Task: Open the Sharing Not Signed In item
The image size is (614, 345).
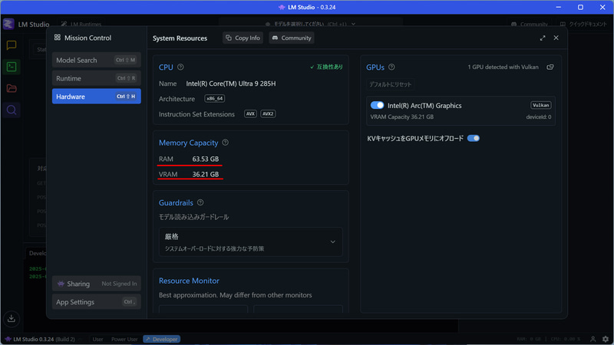Action: 97,284
